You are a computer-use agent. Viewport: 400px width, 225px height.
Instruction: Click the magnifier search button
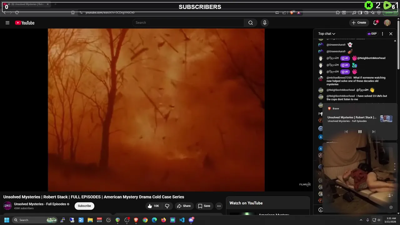pyautogui.click(x=251, y=22)
